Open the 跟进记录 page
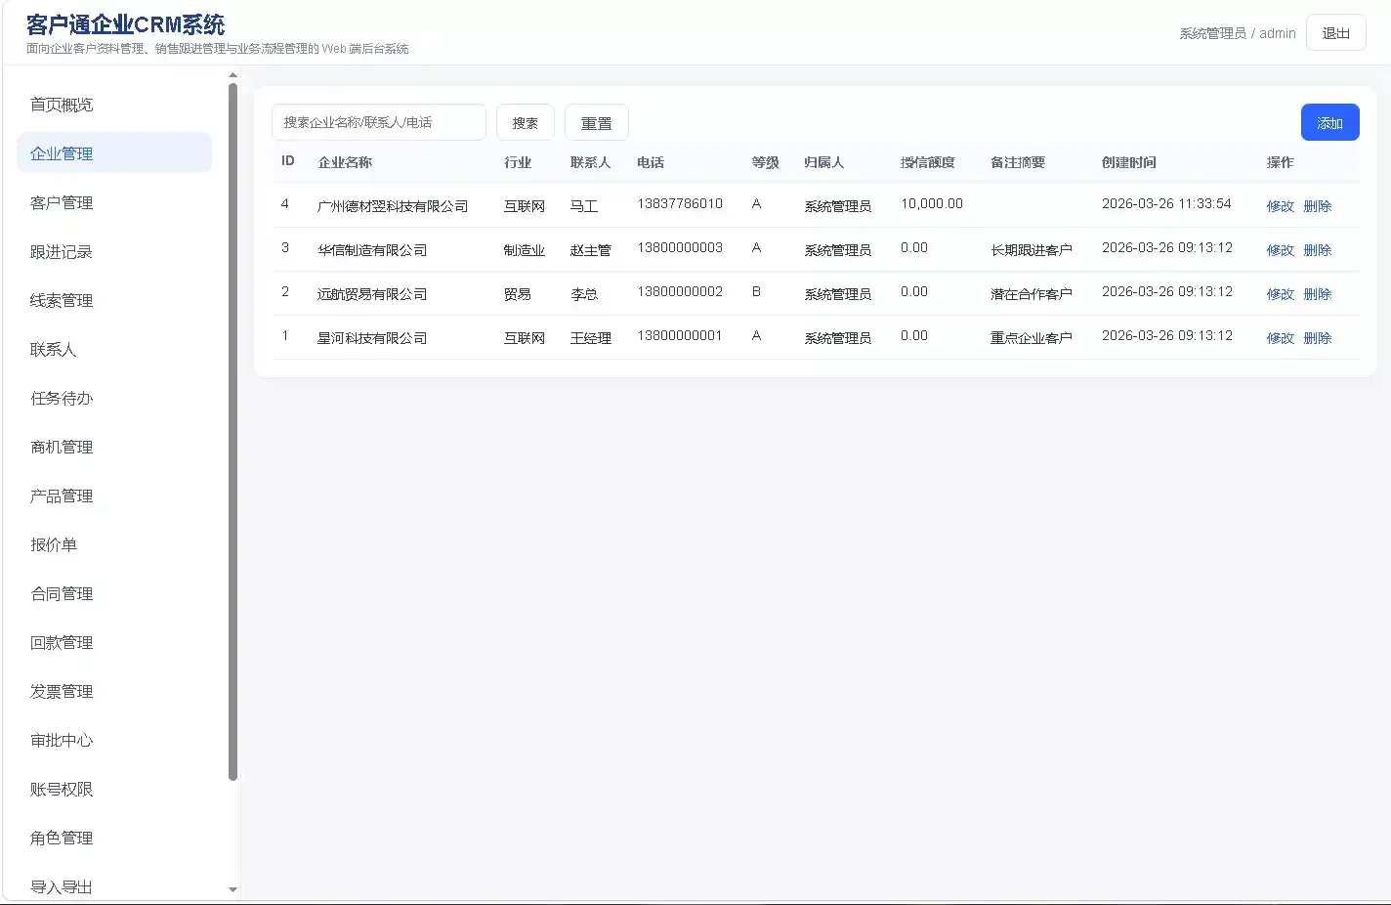 click(x=61, y=251)
